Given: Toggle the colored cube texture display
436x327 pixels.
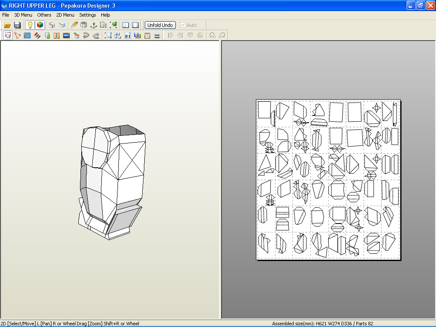Looking at the screenshot, I should point(40,25).
